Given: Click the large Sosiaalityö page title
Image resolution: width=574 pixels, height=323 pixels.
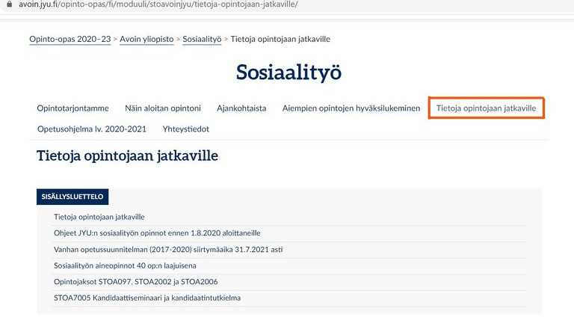Looking at the screenshot, I should pos(288,73).
